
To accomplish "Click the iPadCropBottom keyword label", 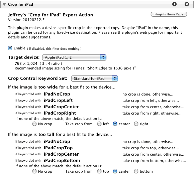I will 62,160.
